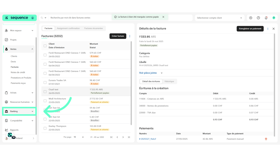Viewport: 280px width, 157px height.
Task: Go to last page of invoices
Action: (x=129, y=137)
